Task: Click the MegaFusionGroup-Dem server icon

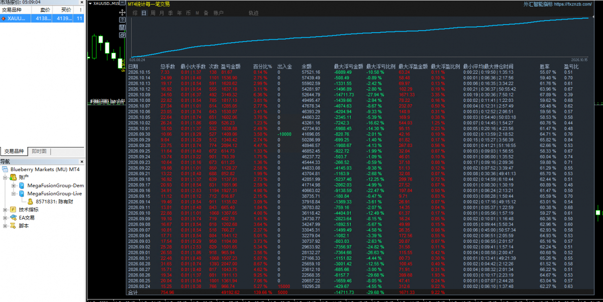Action: [22, 186]
